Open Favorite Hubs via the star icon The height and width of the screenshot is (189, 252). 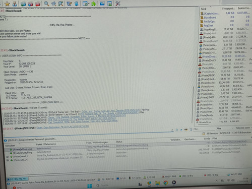[7, 4]
